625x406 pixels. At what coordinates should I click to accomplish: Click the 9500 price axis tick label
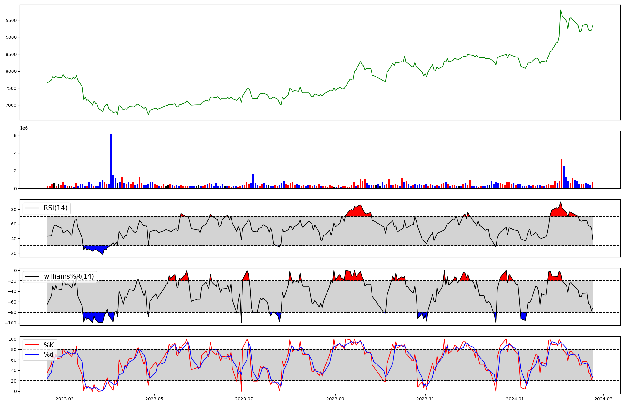pos(11,20)
